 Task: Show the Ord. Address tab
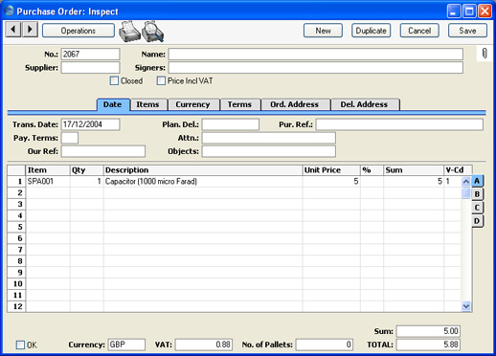coord(295,104)
